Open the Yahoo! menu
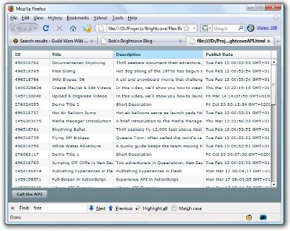The image size is (290, 231). pyautogui.click(x=100, y=18)
